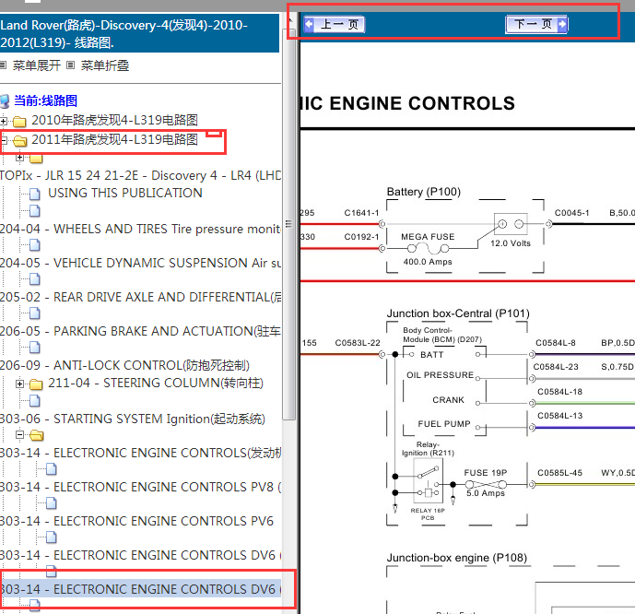The image size is (635, 614).
Task: Click document icon above 205-02 REAR DRIVE AXLE
Action: coord(35,278)
